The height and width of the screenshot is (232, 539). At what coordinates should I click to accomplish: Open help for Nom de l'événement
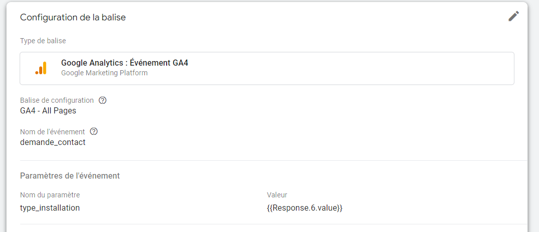[93, 132]
